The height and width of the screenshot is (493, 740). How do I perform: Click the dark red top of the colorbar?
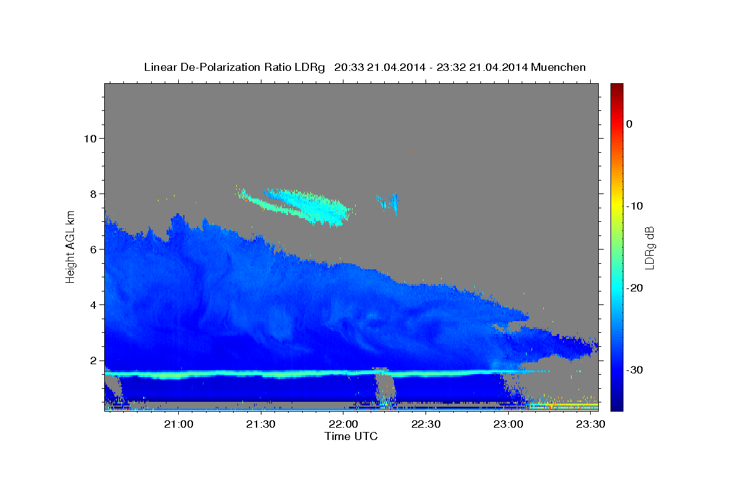click(617, 87)
